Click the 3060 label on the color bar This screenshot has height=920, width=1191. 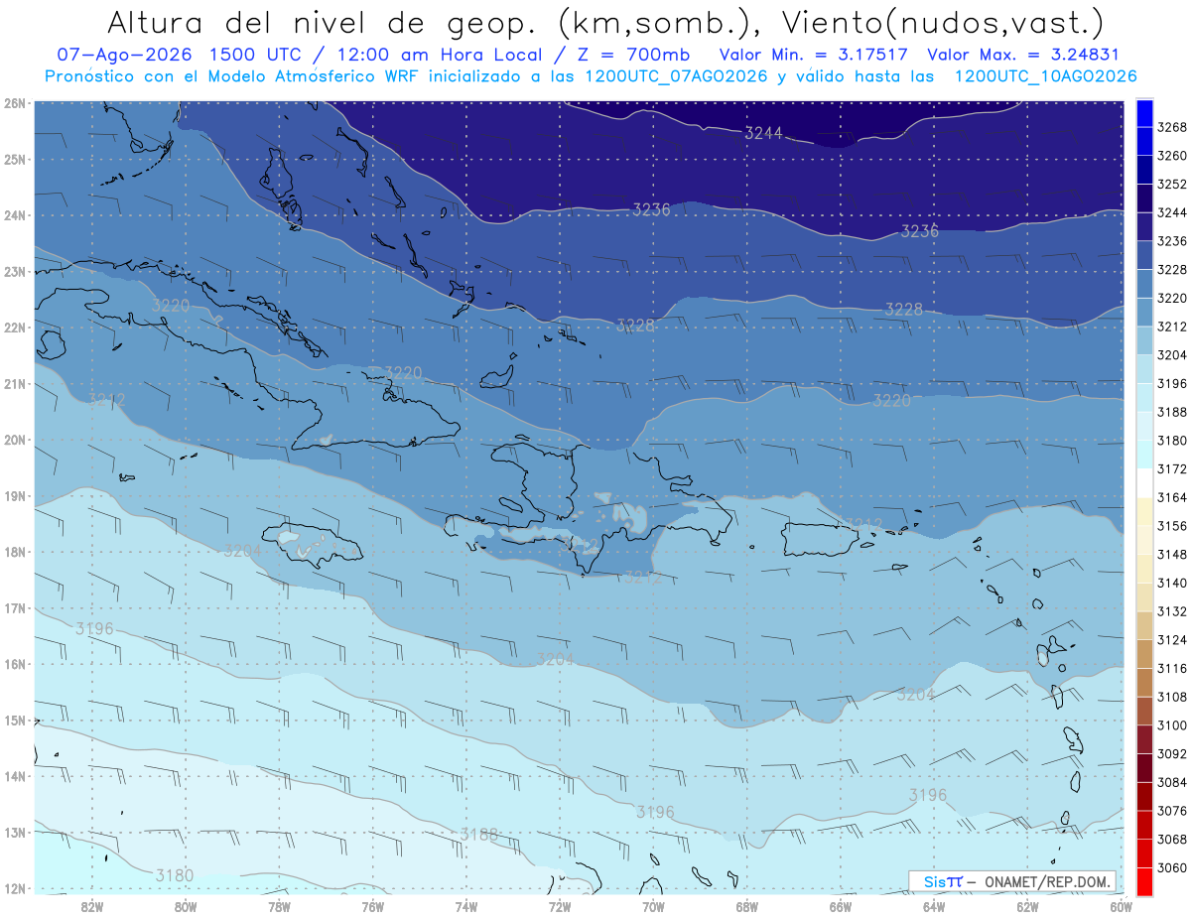1172,867
